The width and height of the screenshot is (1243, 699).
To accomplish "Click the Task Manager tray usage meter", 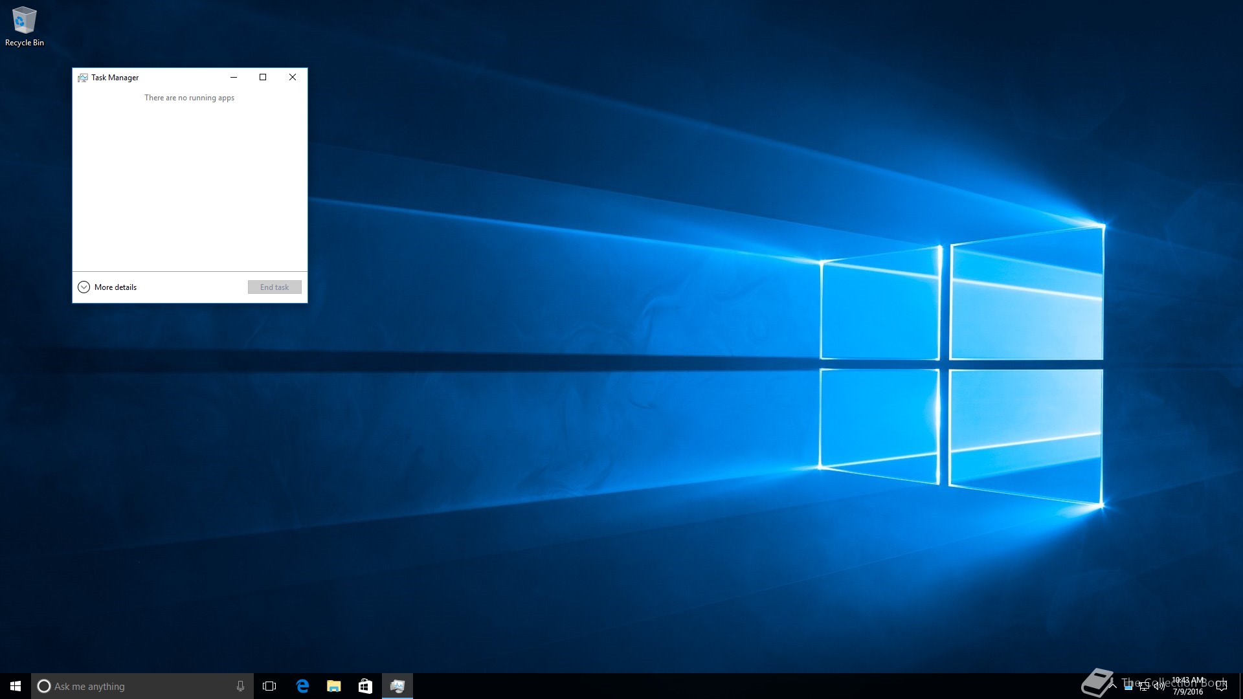I will click(1128, 686).
